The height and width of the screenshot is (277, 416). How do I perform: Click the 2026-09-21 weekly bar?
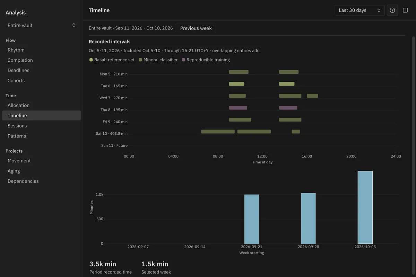click(252, 219)
